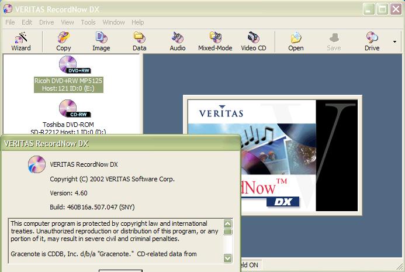Click the Open toolbar icon
405x272 pixels.
(x=296, y=42)
